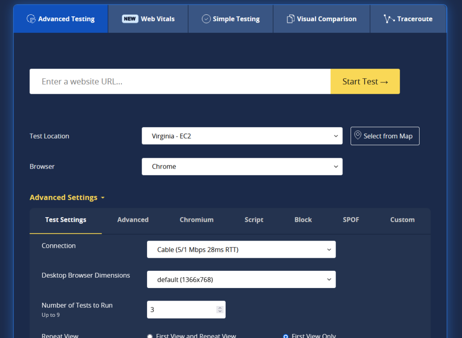Collapse the Advanced Settings section
This screenshot has width=462, height=338.
point(67,197)
